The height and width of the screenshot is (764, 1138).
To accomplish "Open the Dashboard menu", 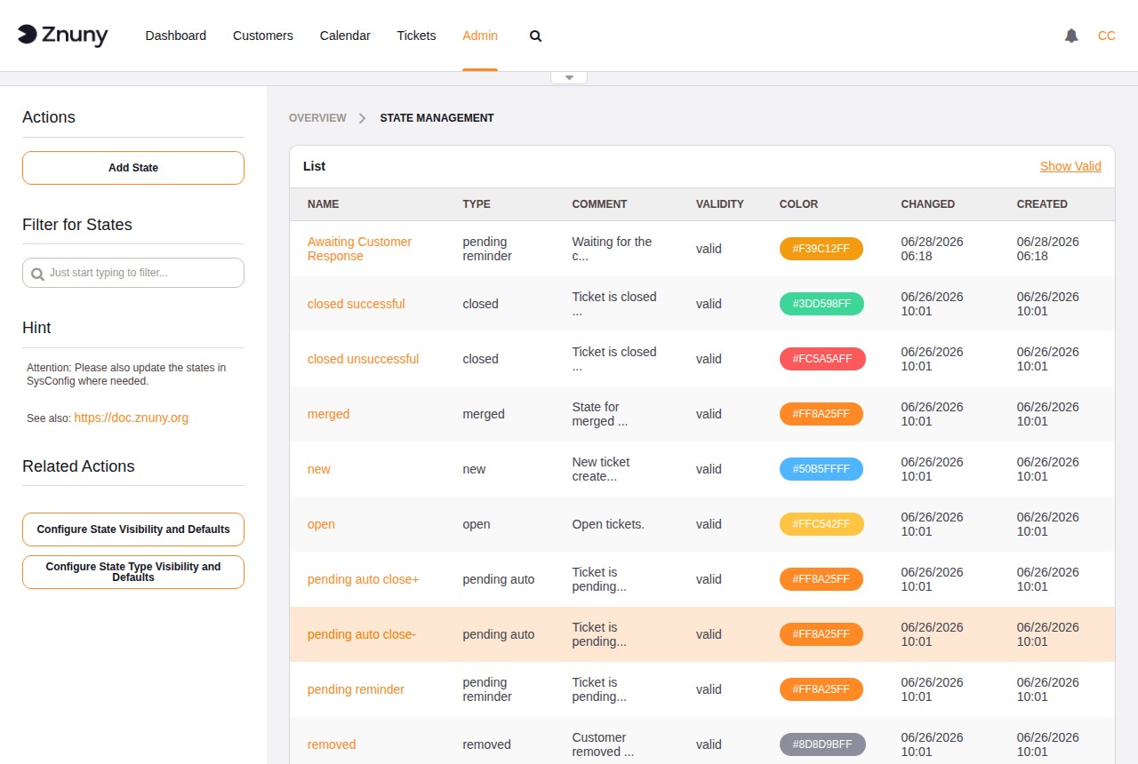I will coord(176,36).
